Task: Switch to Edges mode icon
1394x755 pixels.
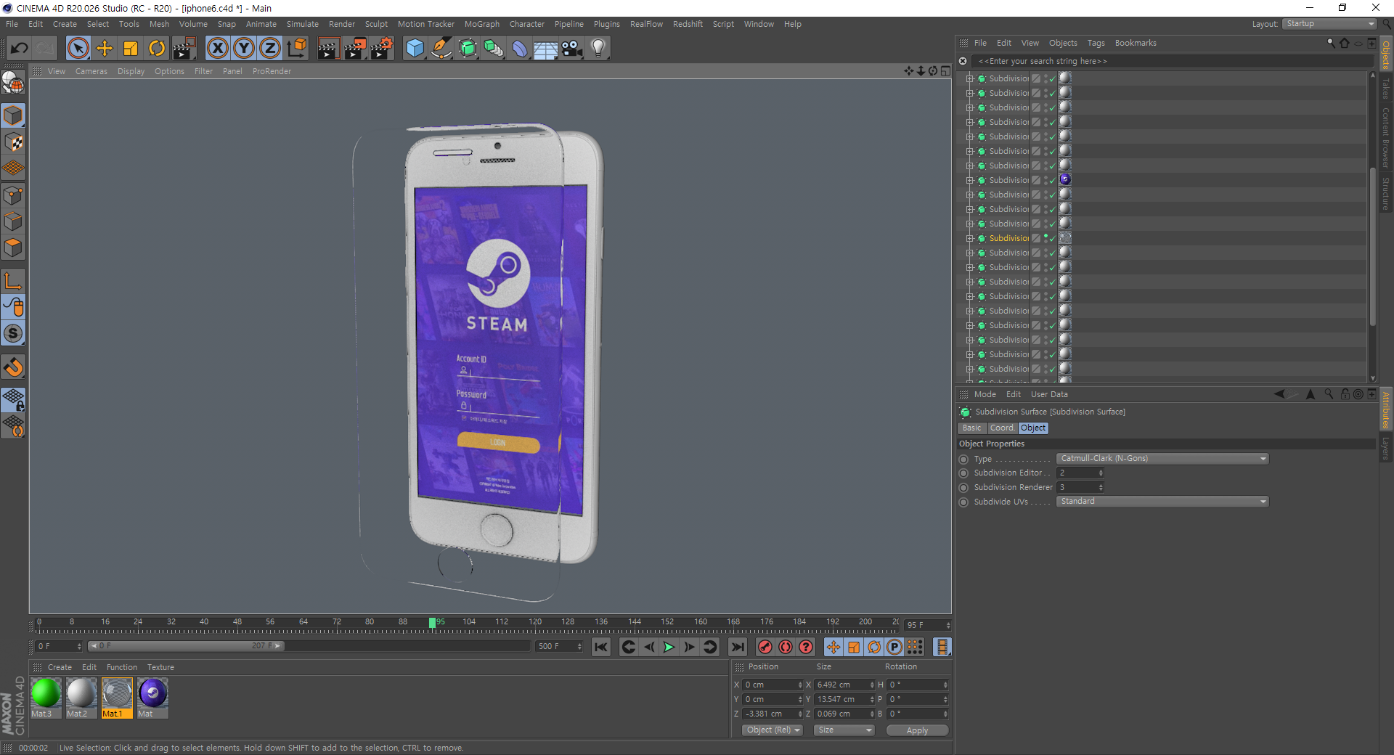Action: [13, 221]
